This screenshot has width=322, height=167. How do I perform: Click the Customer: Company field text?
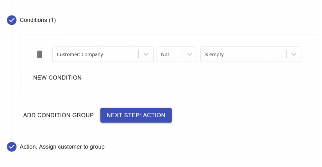point(80,55)
